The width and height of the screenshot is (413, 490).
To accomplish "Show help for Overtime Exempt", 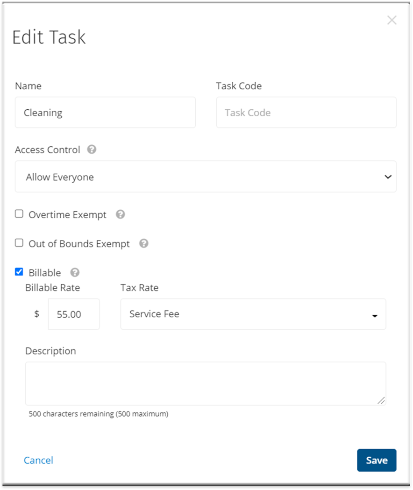I will [121, 214].
